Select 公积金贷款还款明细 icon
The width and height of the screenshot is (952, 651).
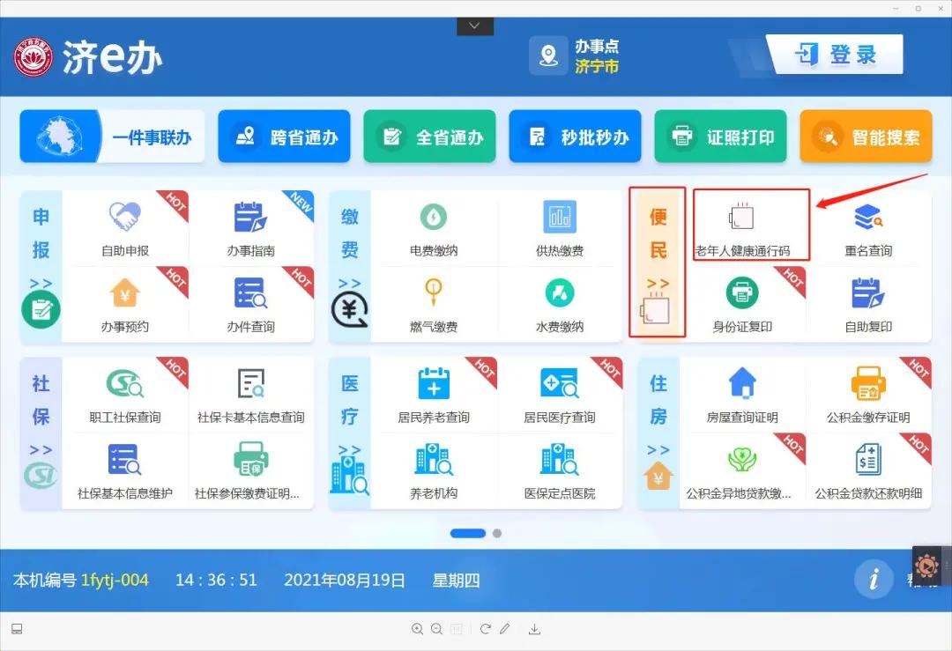click(868, 459)
